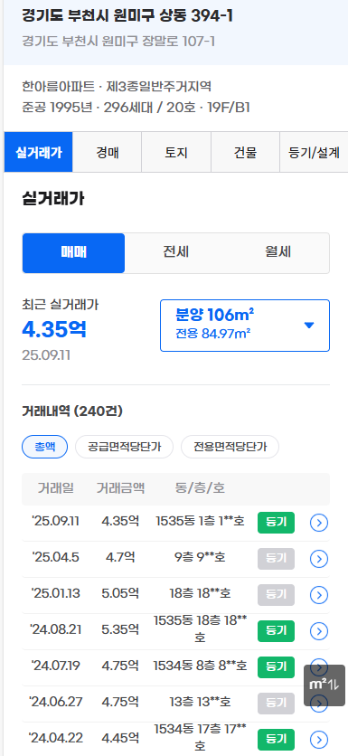Select 공급면적당단가 price filter chip
348x756 pixels.
coord(125,447)
